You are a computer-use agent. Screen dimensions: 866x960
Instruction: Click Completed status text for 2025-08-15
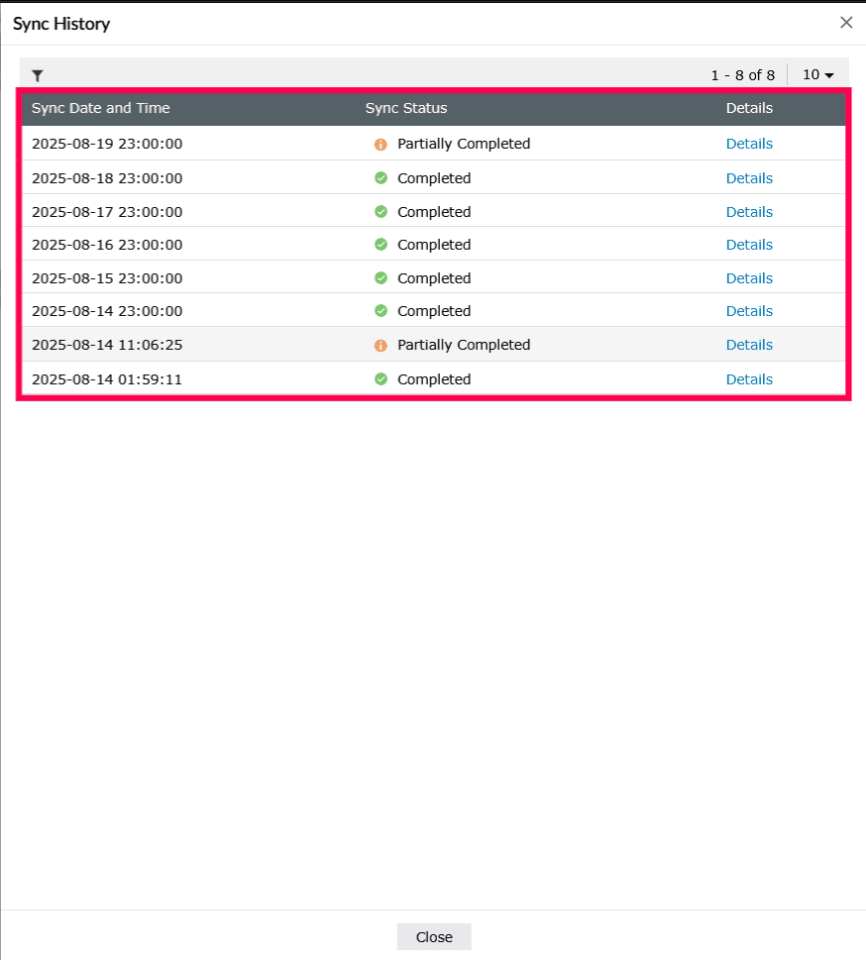[434, 278]
